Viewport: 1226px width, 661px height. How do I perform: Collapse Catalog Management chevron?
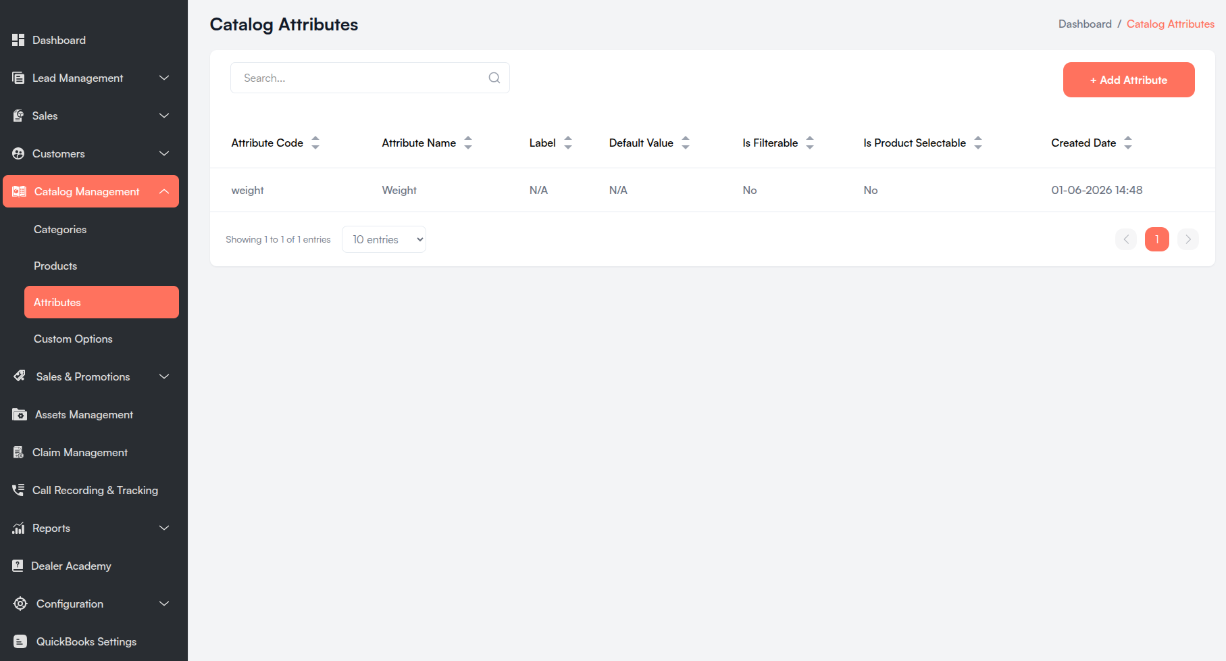(x=164, y=191)
